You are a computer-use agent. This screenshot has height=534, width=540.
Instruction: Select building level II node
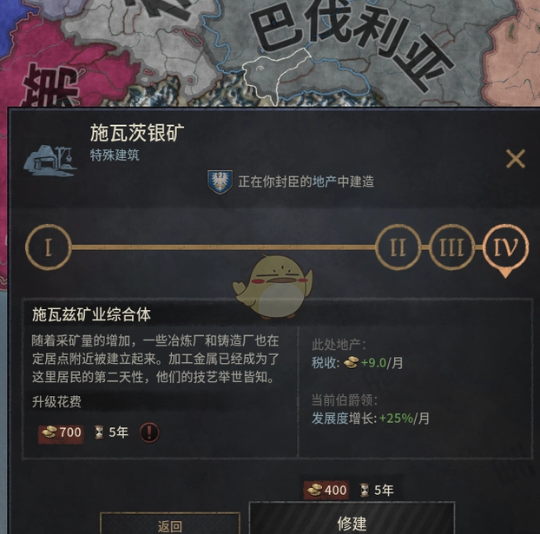[398, 247]
